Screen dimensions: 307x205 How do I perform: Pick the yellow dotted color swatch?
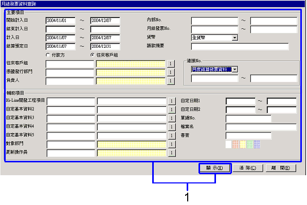coord(242,144)
